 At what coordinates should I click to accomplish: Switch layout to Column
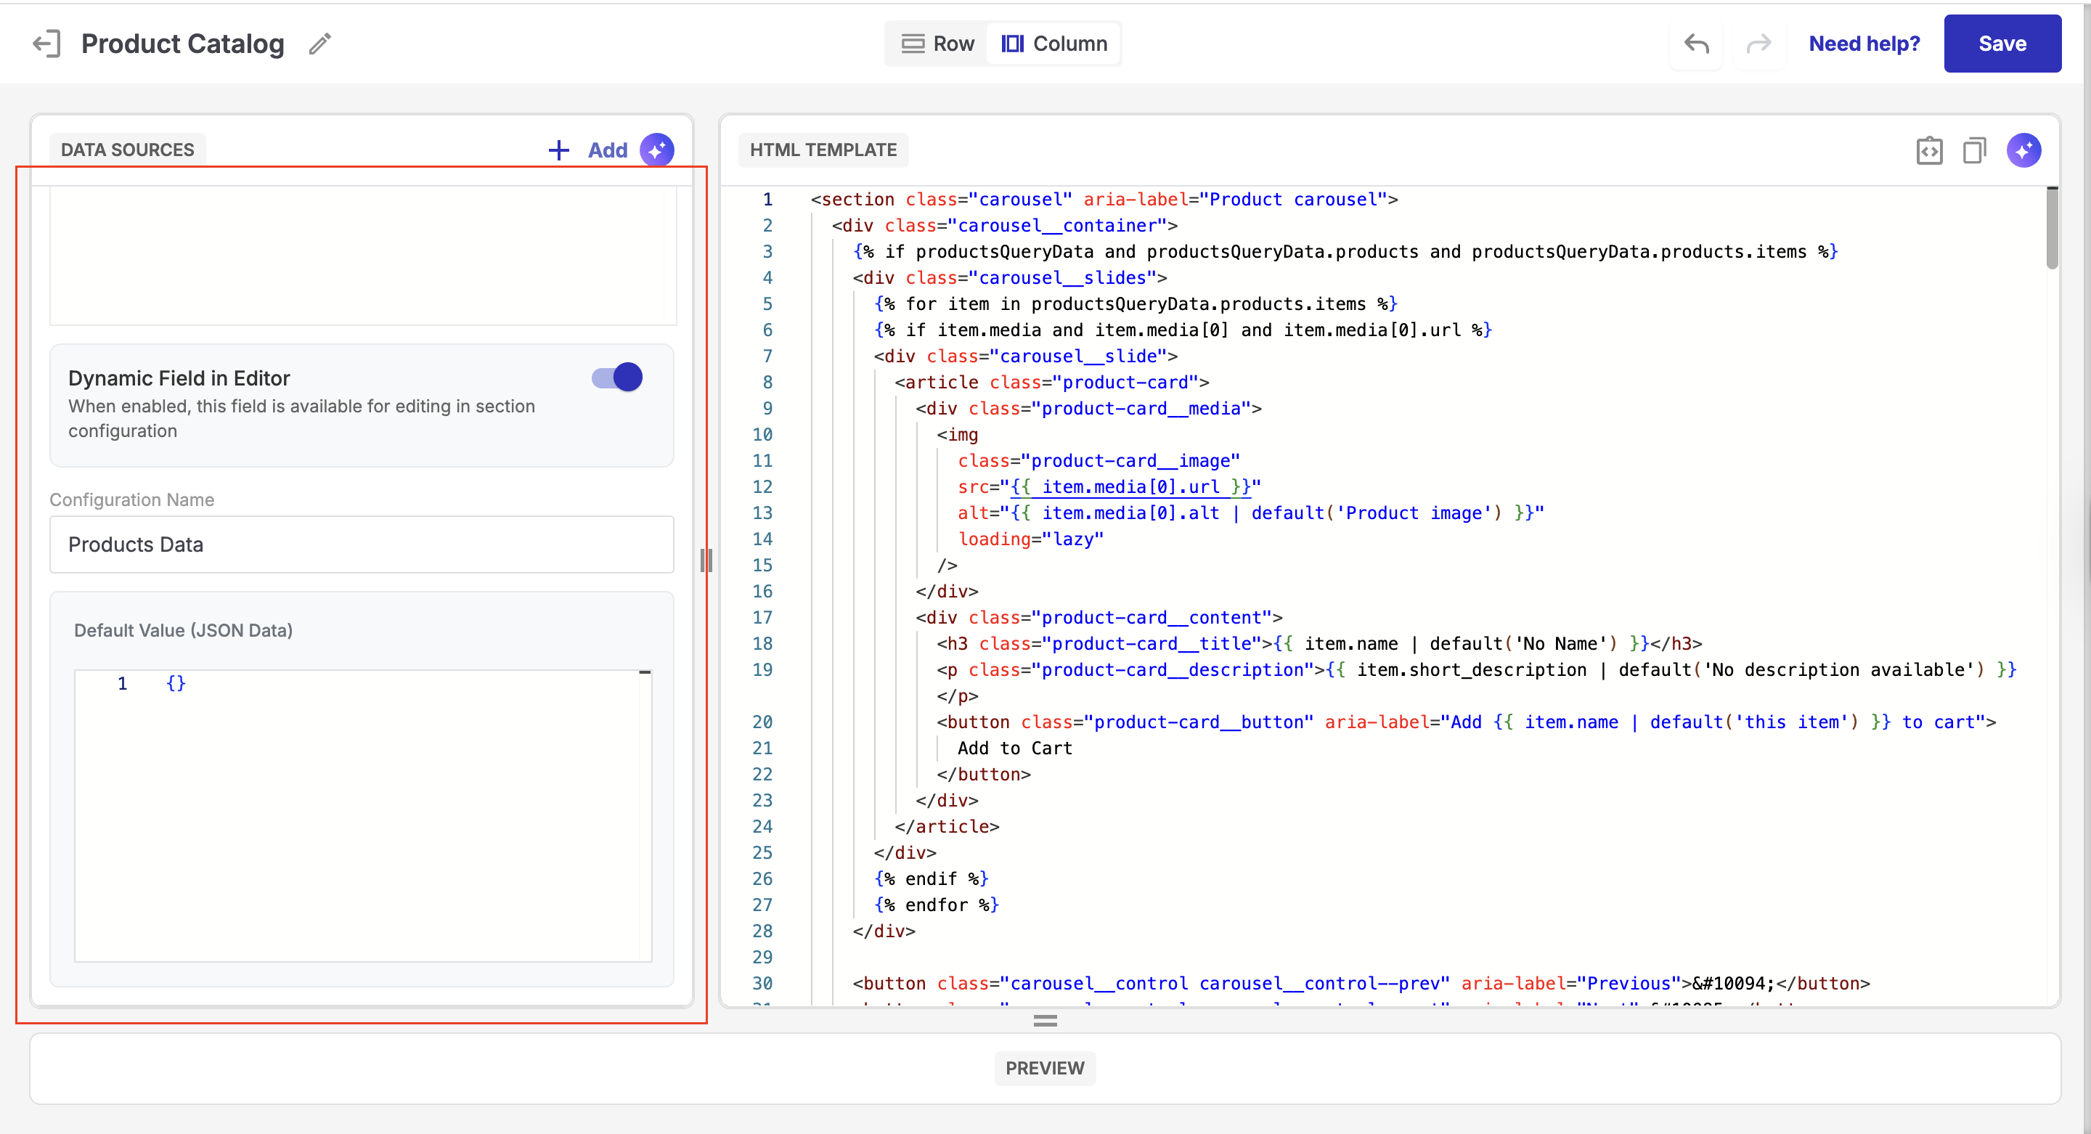[x=1053, y=43]
